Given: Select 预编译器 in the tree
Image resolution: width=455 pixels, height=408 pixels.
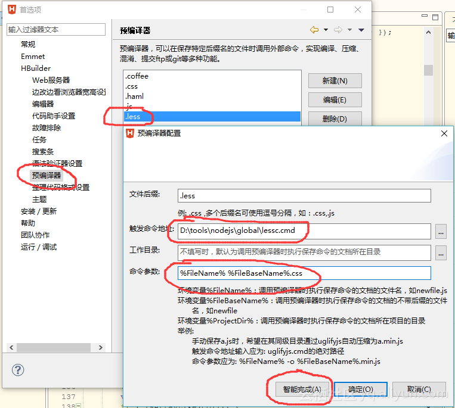Looking at the screenshot, I should pyautogui.click(x=47, y=176).
